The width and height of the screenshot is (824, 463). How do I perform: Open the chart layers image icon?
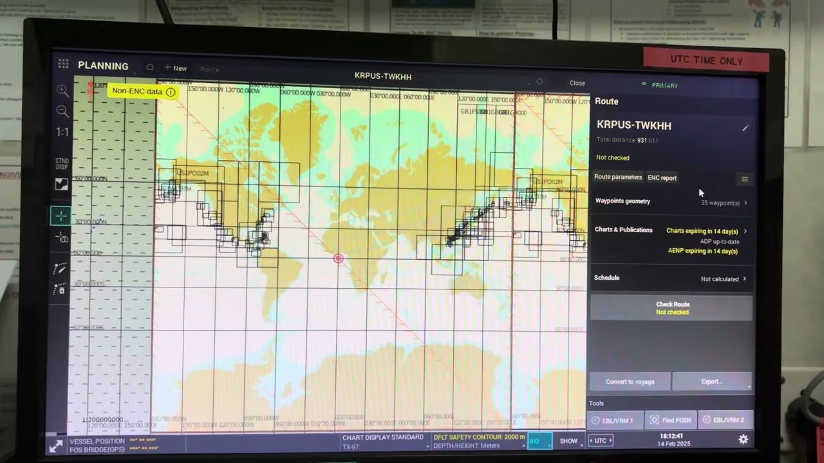coord(61,185)
